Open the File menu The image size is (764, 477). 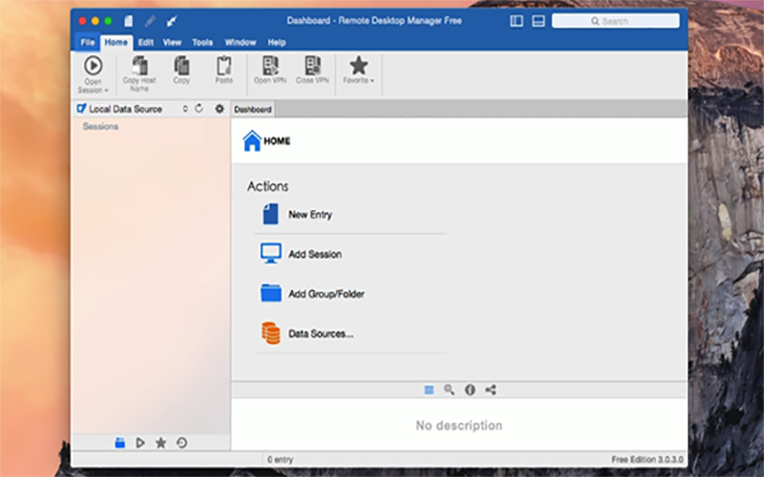pos(88,42)
